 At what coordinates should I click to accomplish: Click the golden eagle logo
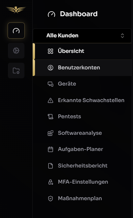tap(16, 10)
